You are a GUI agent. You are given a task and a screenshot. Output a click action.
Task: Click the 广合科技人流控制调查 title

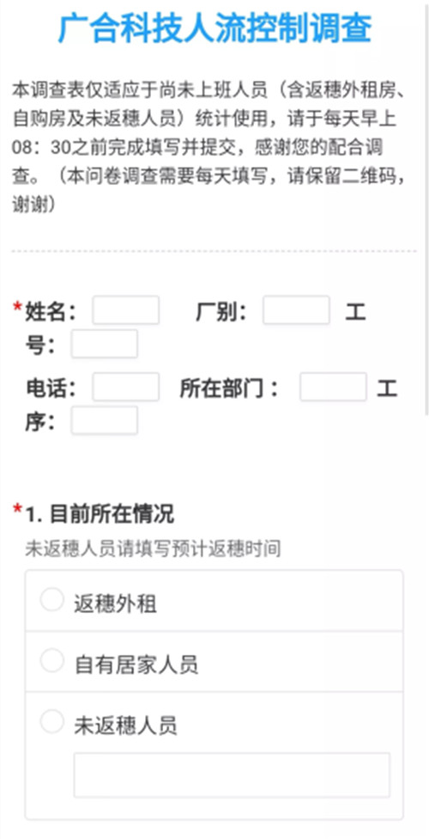[214, 28]
